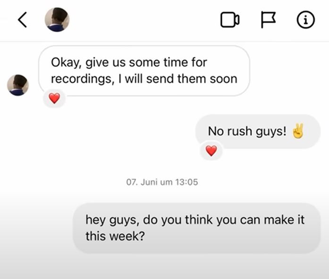Select the 'Okay, give us some time' bubble

click(x=144, y=71)
